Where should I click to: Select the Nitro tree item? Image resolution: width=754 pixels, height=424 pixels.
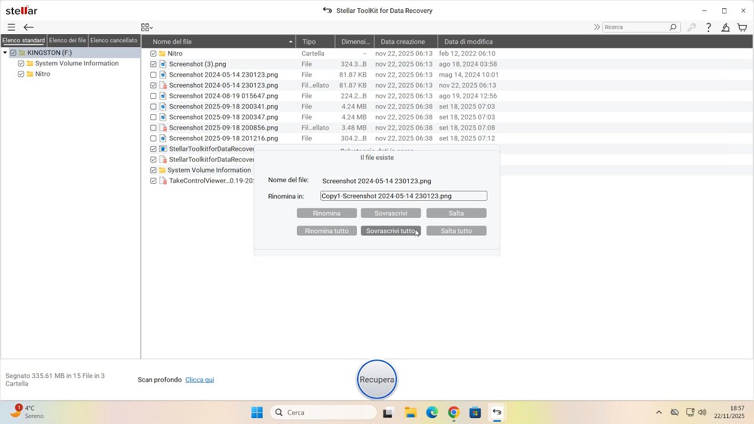click(x=42, y=74)
